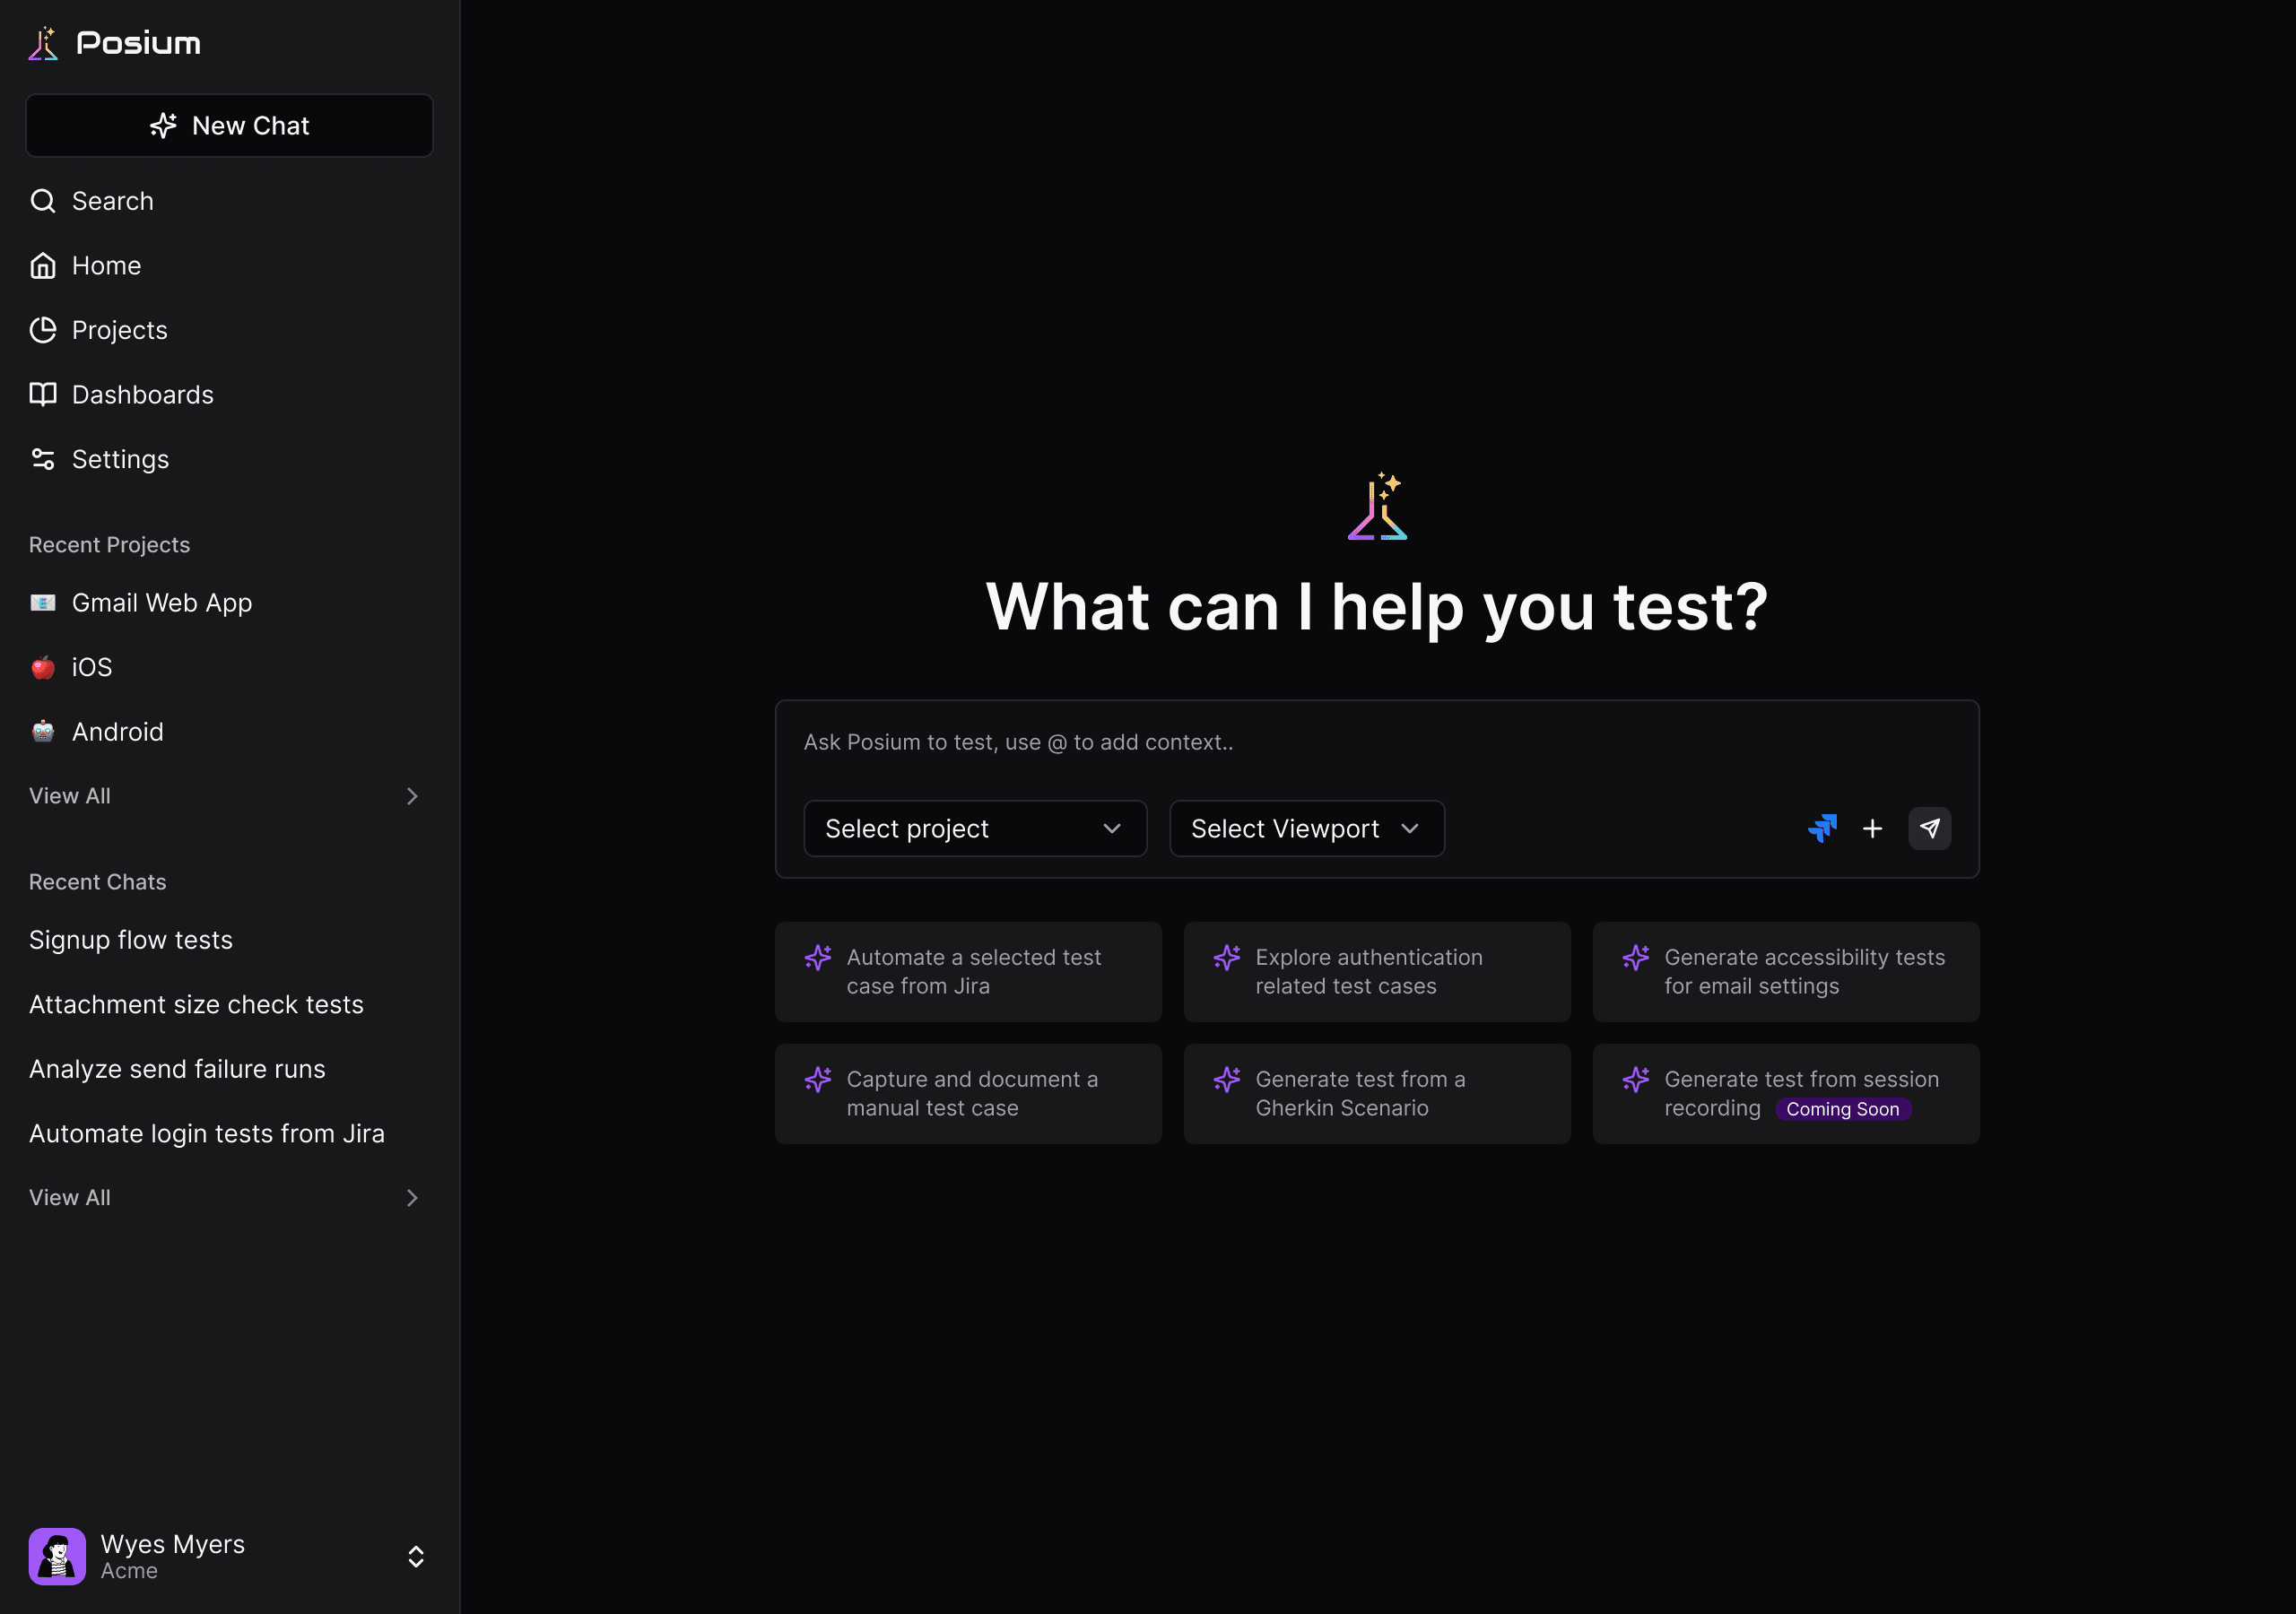The image size is (2296, 1614).
Task: Open the Select project dropdown
Action: 975,828
